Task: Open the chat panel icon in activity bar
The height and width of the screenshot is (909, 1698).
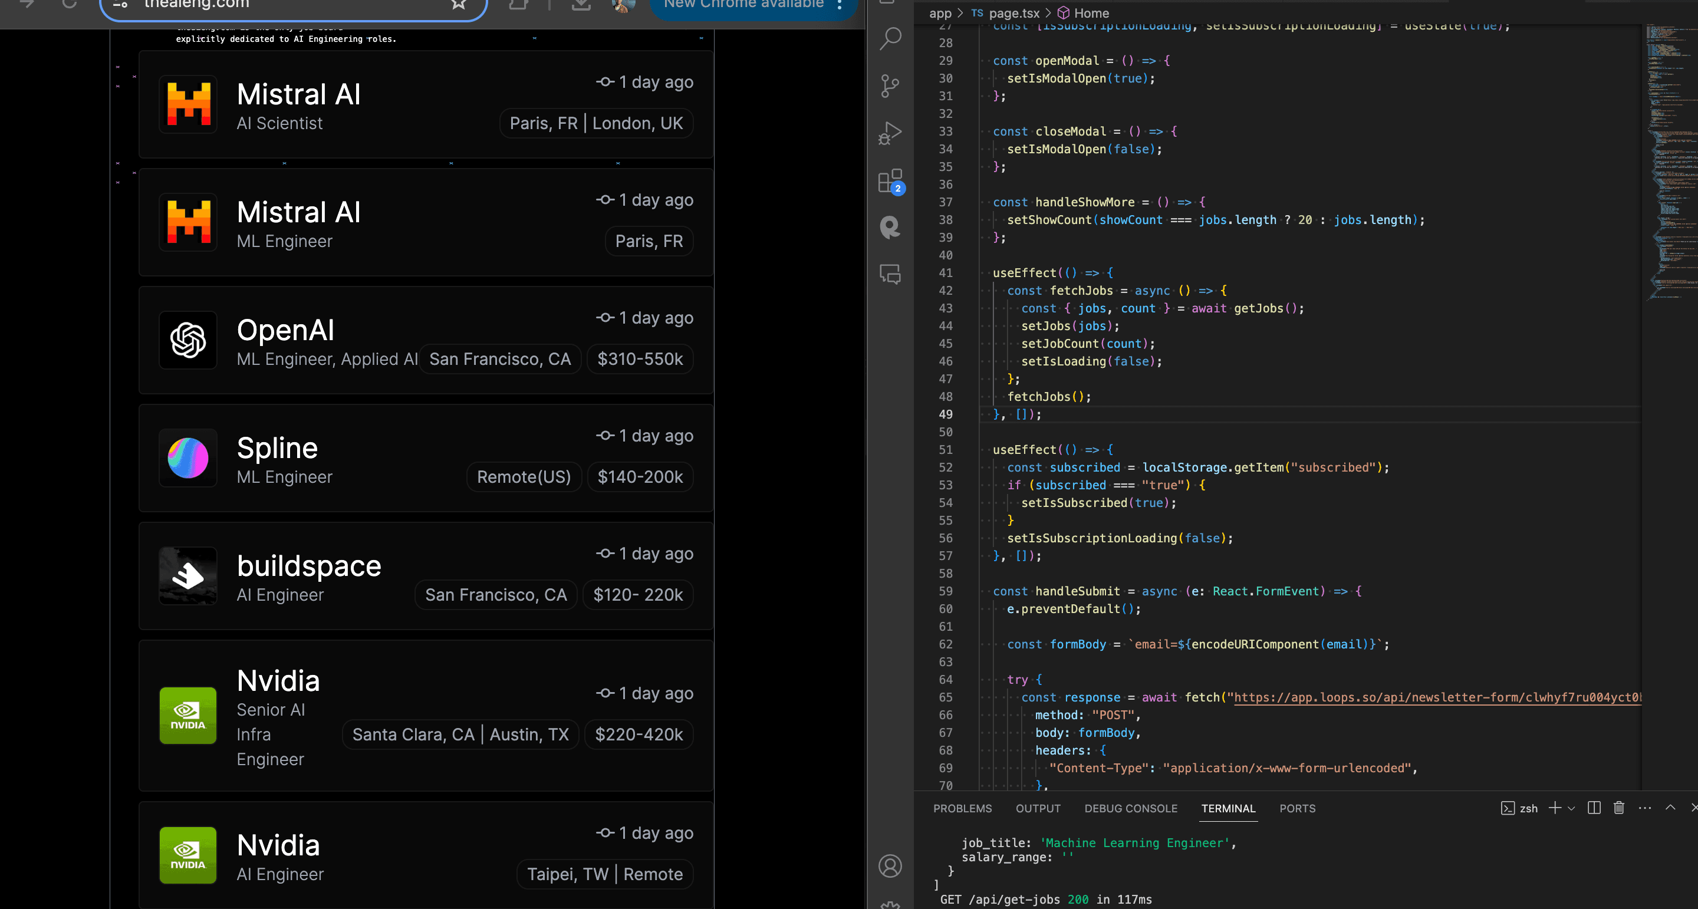Action: [x=890, y=274]
